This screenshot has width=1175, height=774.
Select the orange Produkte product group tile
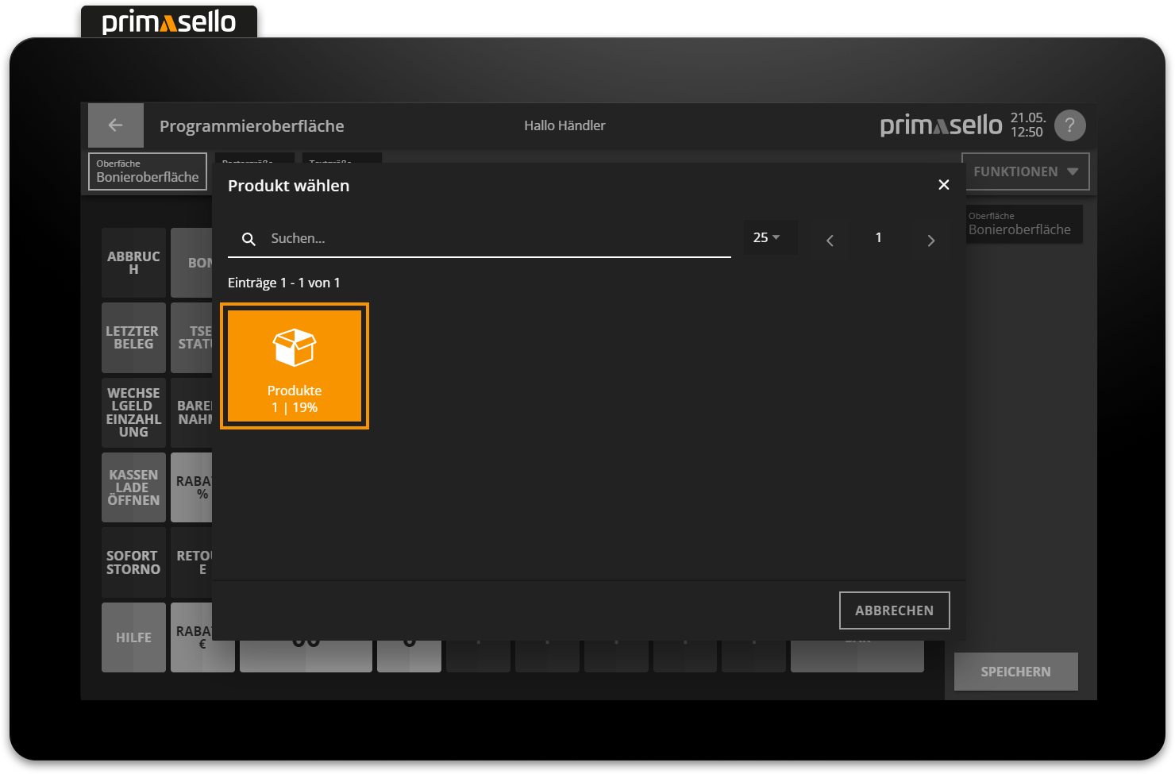[294, 366]
